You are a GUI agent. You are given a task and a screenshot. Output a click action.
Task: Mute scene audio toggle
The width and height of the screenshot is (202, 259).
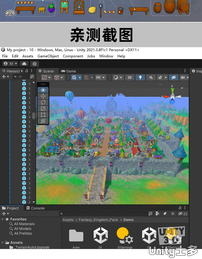(151, 77)
